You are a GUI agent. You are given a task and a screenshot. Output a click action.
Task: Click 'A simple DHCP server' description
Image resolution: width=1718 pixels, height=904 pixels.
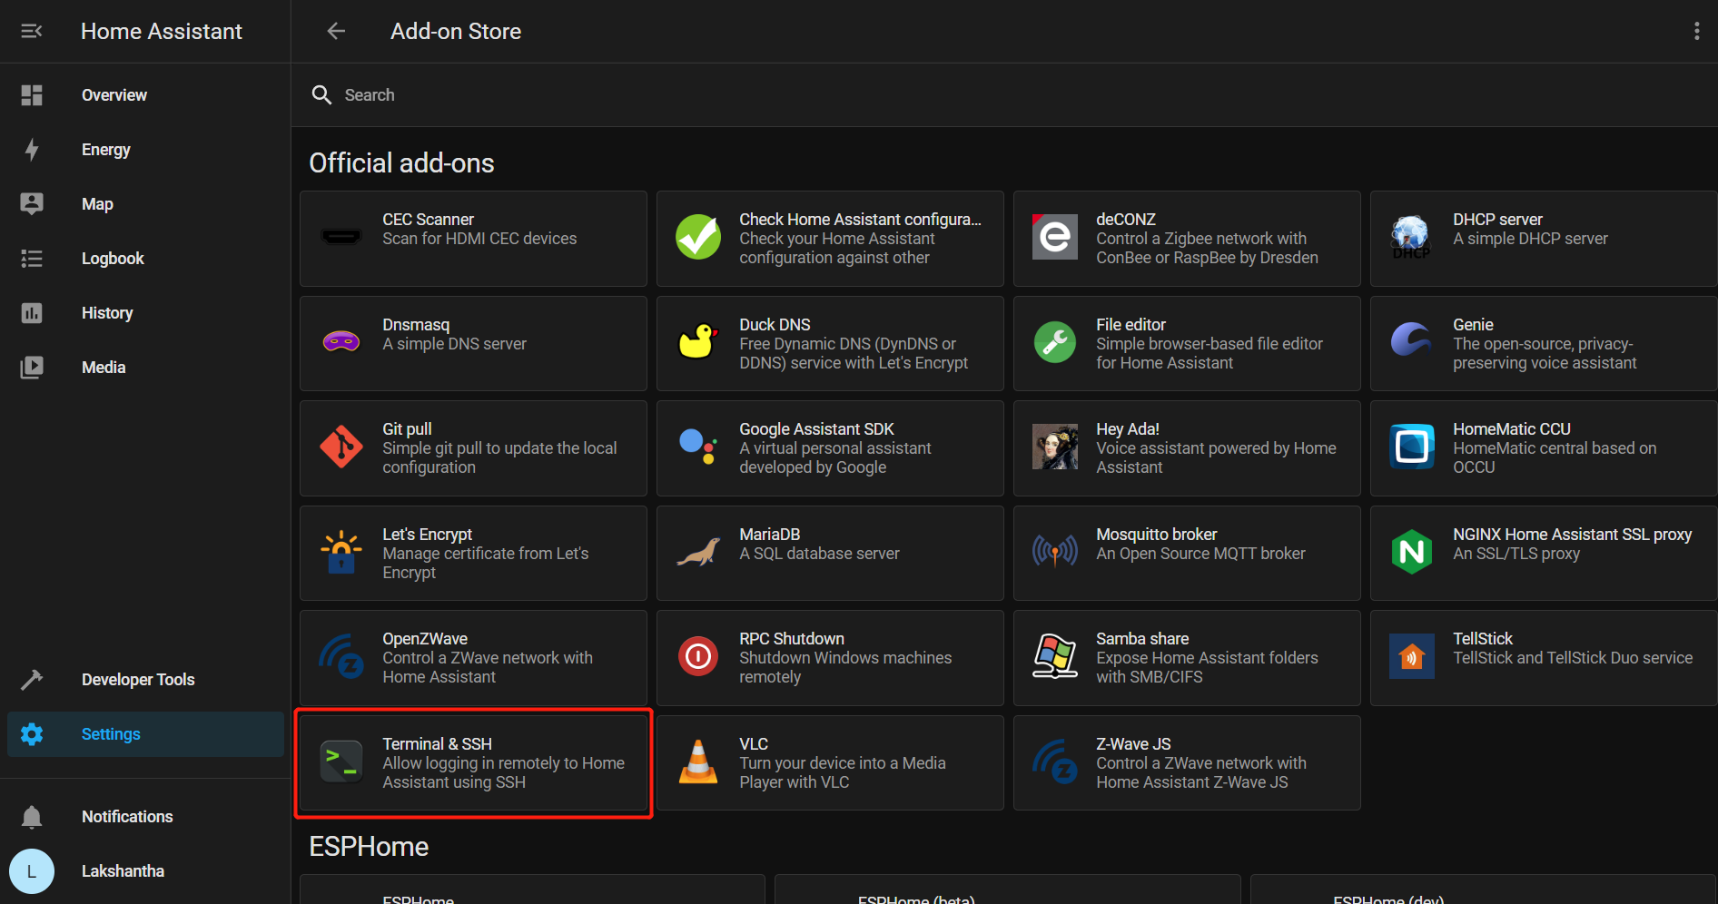(1530, 239)
